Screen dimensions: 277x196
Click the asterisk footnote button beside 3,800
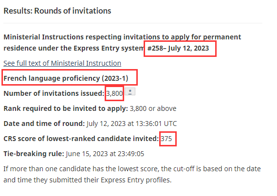(130, 91)
